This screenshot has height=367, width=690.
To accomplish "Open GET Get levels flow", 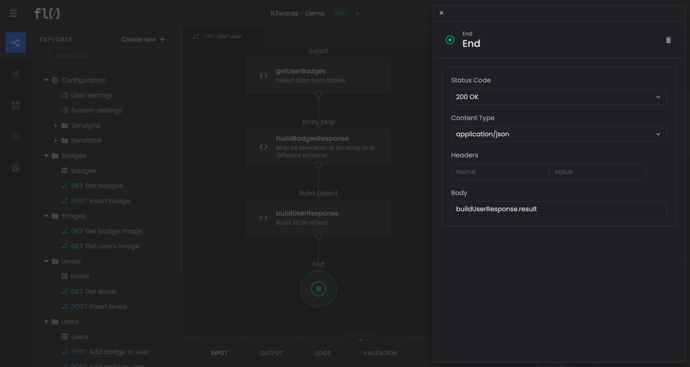I will pyautogui.click(x=94, y=292).
